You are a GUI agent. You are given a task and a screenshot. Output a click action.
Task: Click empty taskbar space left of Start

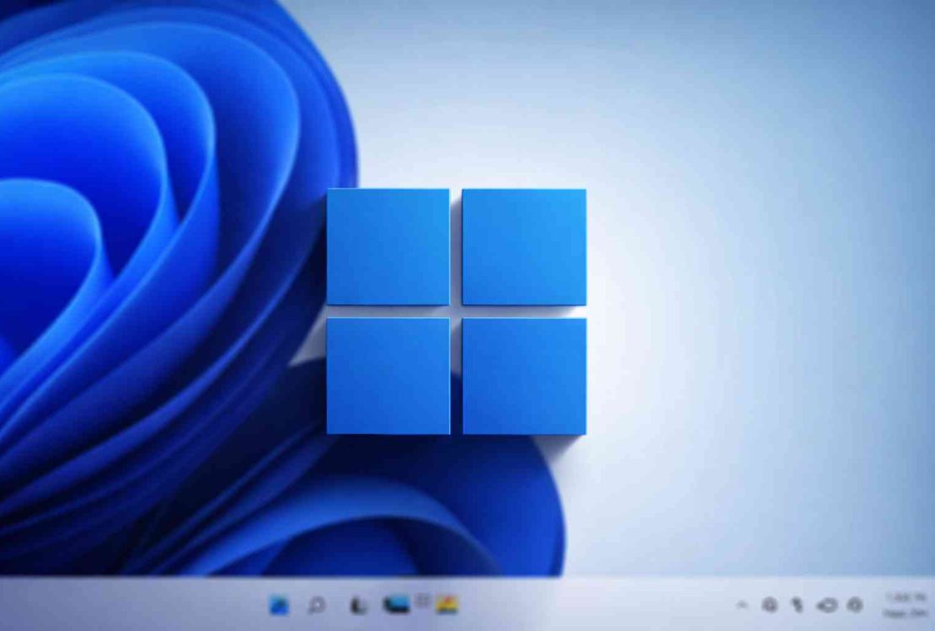pos(126,605)
